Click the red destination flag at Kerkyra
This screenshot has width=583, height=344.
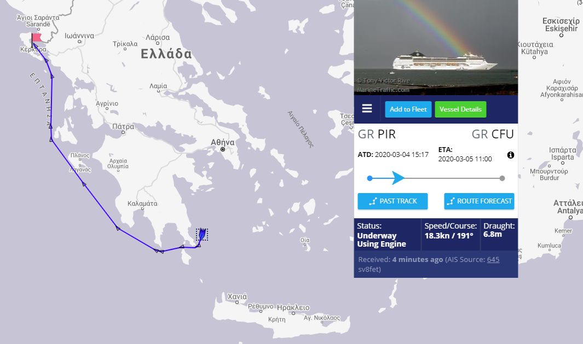point(37,38)
